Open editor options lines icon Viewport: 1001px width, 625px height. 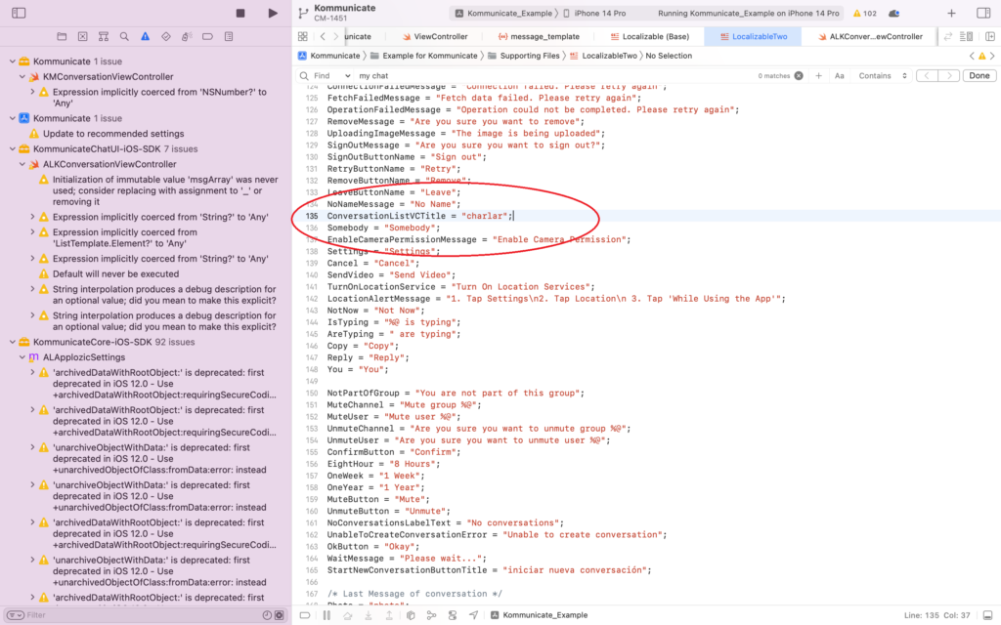click(x=967, y=36)
